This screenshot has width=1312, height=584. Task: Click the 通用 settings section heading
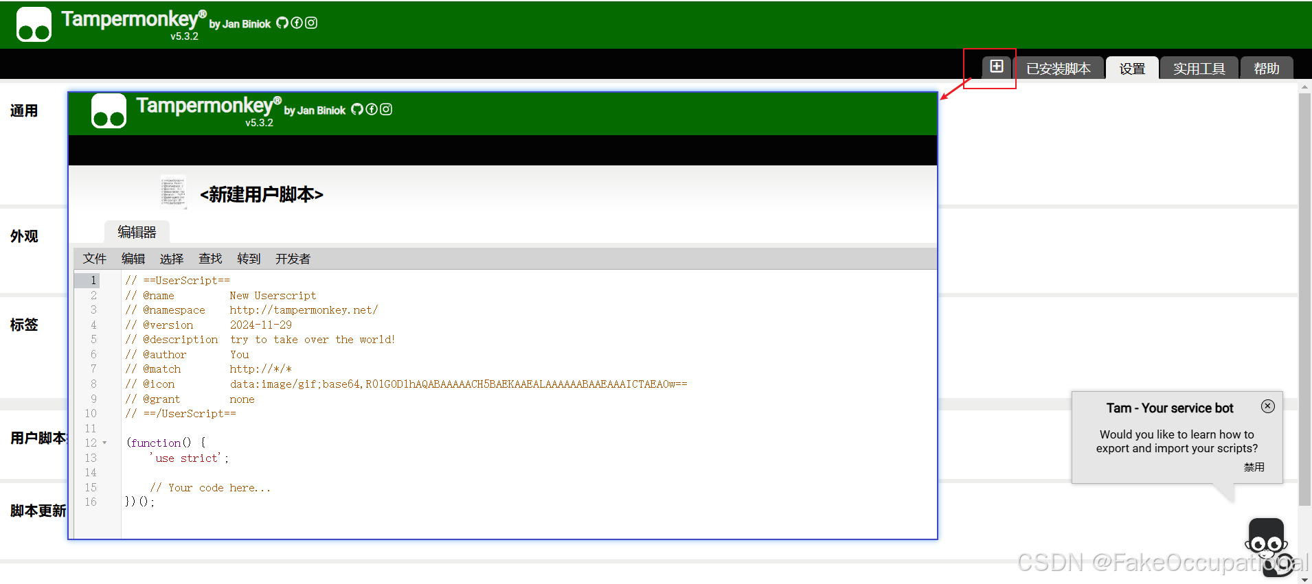click(x=24, y=110)
